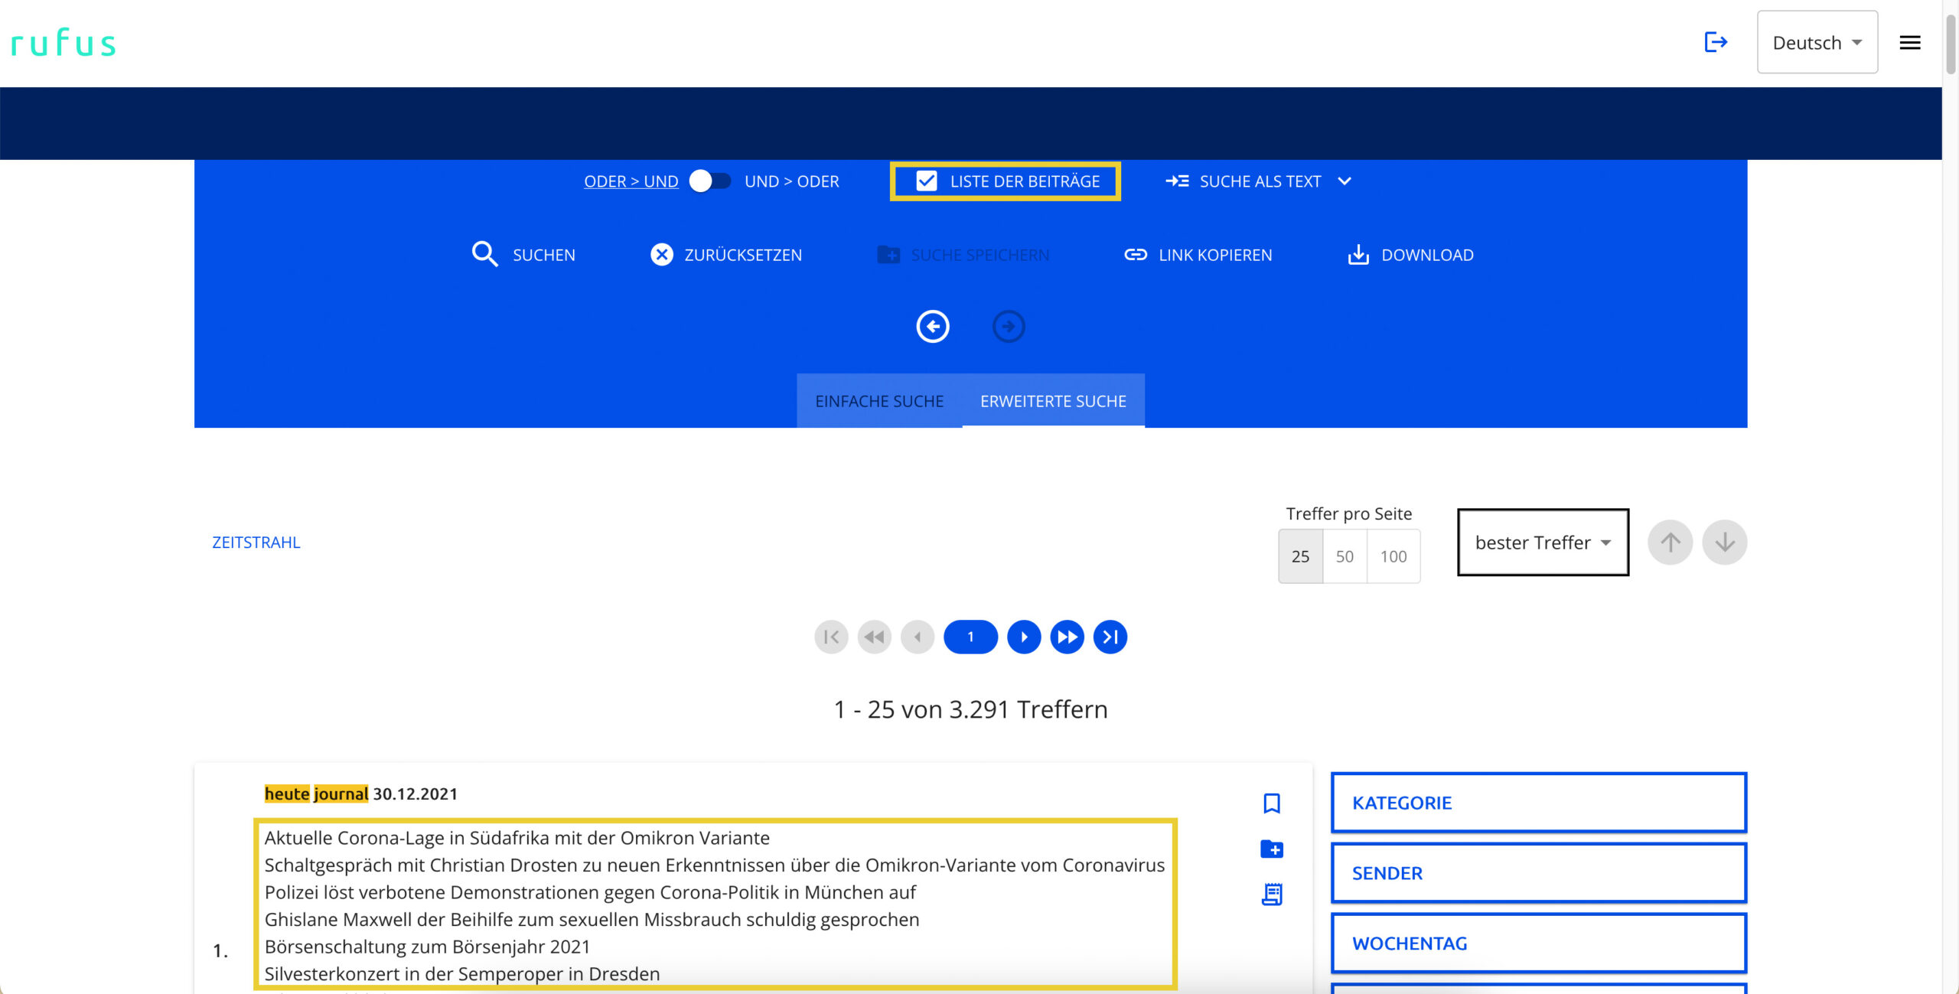Open the ZEITSTRAHL link
Screen dimensions: 1959x994
coord(256,543)
